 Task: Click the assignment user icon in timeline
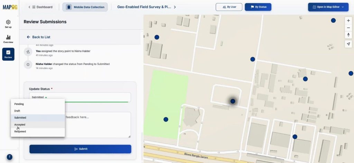point(28,51)
